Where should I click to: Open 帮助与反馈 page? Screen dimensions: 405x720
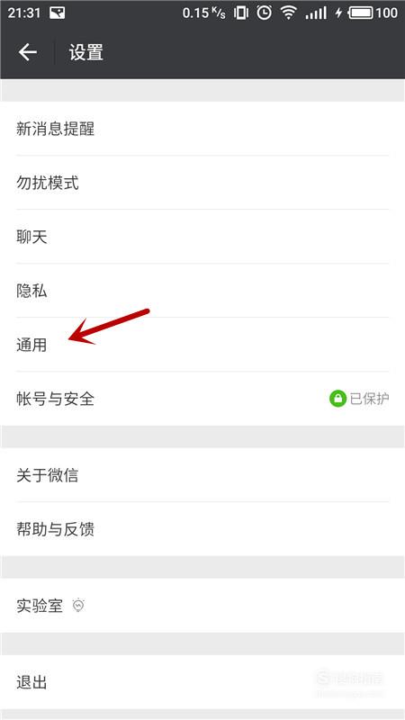click(x=202, y=529)
